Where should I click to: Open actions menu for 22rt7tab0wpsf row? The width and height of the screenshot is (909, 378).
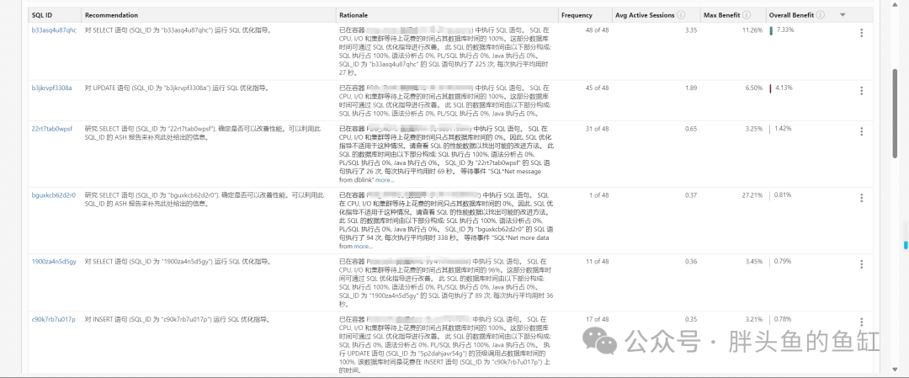point(862,131)
